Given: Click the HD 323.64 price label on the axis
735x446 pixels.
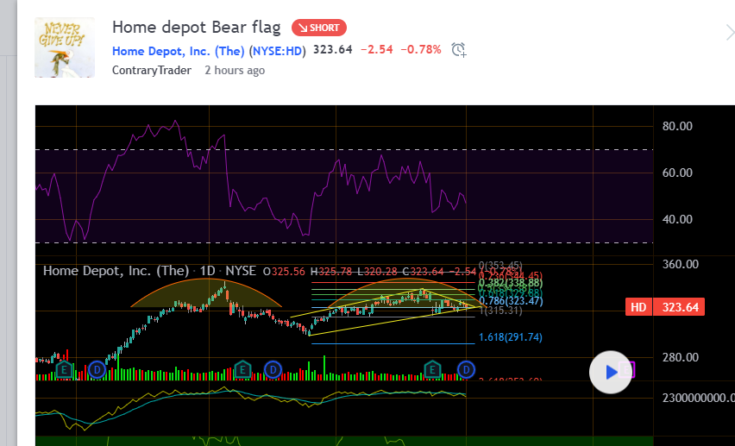Looking at the screenshot, I should click(x=664, y=307).
